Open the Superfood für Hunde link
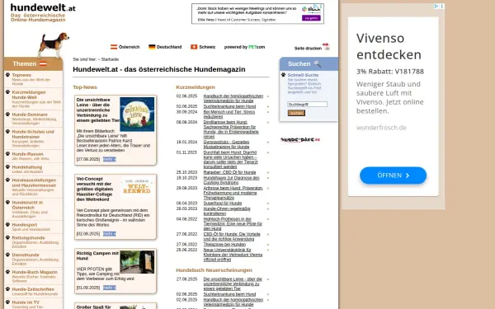The image size is (495, 309). tap(223, 203)
